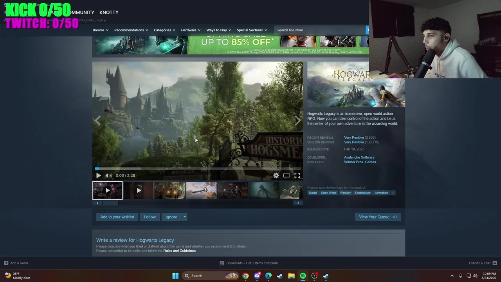Play the Hogwarts Legacy trailer video

98,175
